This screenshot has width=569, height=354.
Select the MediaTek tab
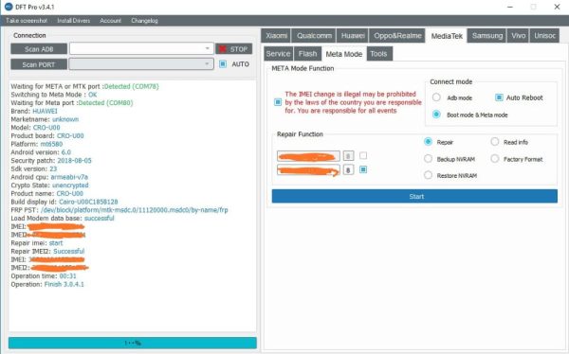(447, 36)
